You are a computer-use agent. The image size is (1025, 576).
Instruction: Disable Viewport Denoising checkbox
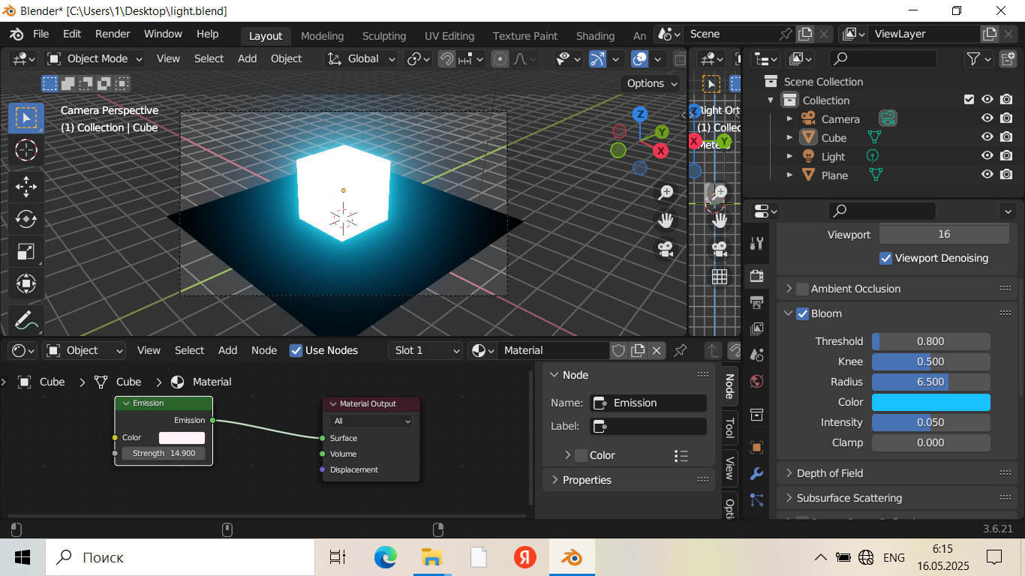[885, 258]
